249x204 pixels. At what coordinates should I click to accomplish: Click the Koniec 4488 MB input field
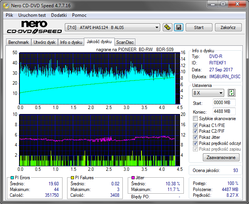pos(224,111)
